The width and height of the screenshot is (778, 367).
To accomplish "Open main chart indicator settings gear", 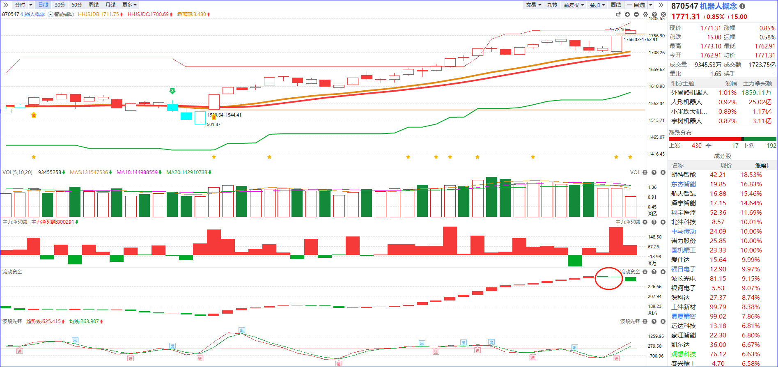I will 645,14.
